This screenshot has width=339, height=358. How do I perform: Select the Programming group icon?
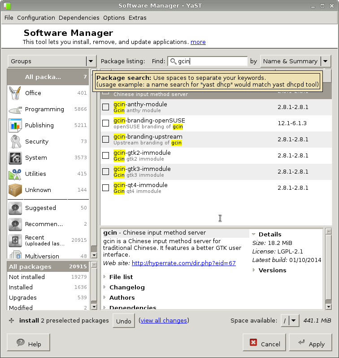pos(15,109)
